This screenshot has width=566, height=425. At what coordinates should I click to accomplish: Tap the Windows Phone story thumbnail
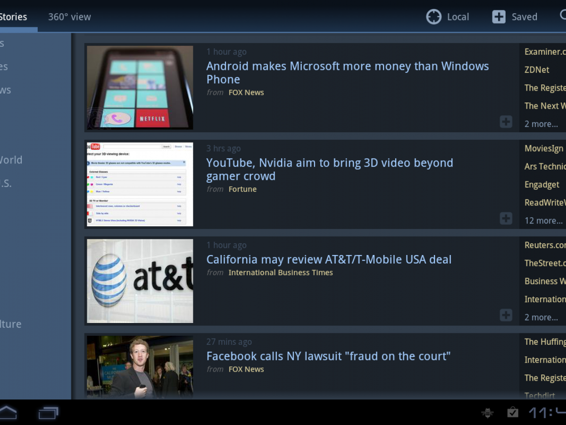[x=140, y=87]
